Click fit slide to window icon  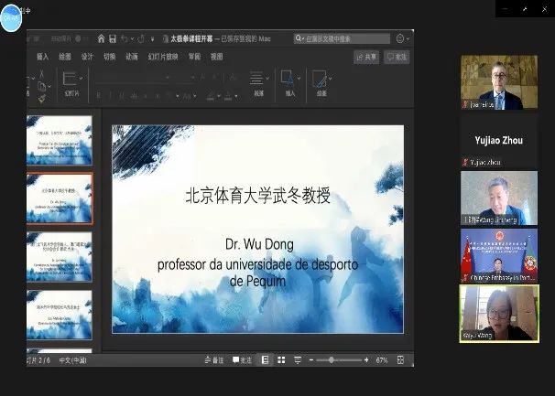coord(401,360)
